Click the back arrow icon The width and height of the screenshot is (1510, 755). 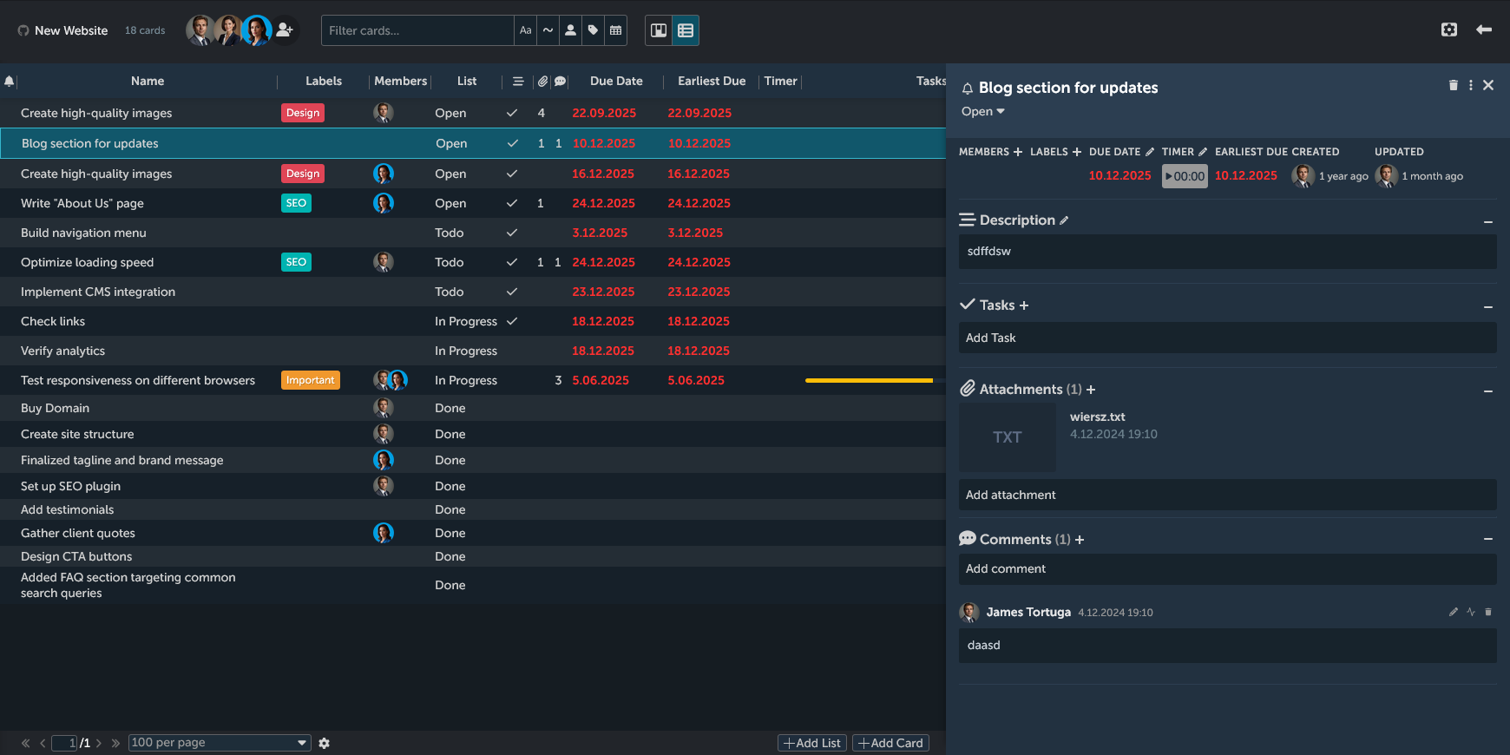click(1484, 30)
